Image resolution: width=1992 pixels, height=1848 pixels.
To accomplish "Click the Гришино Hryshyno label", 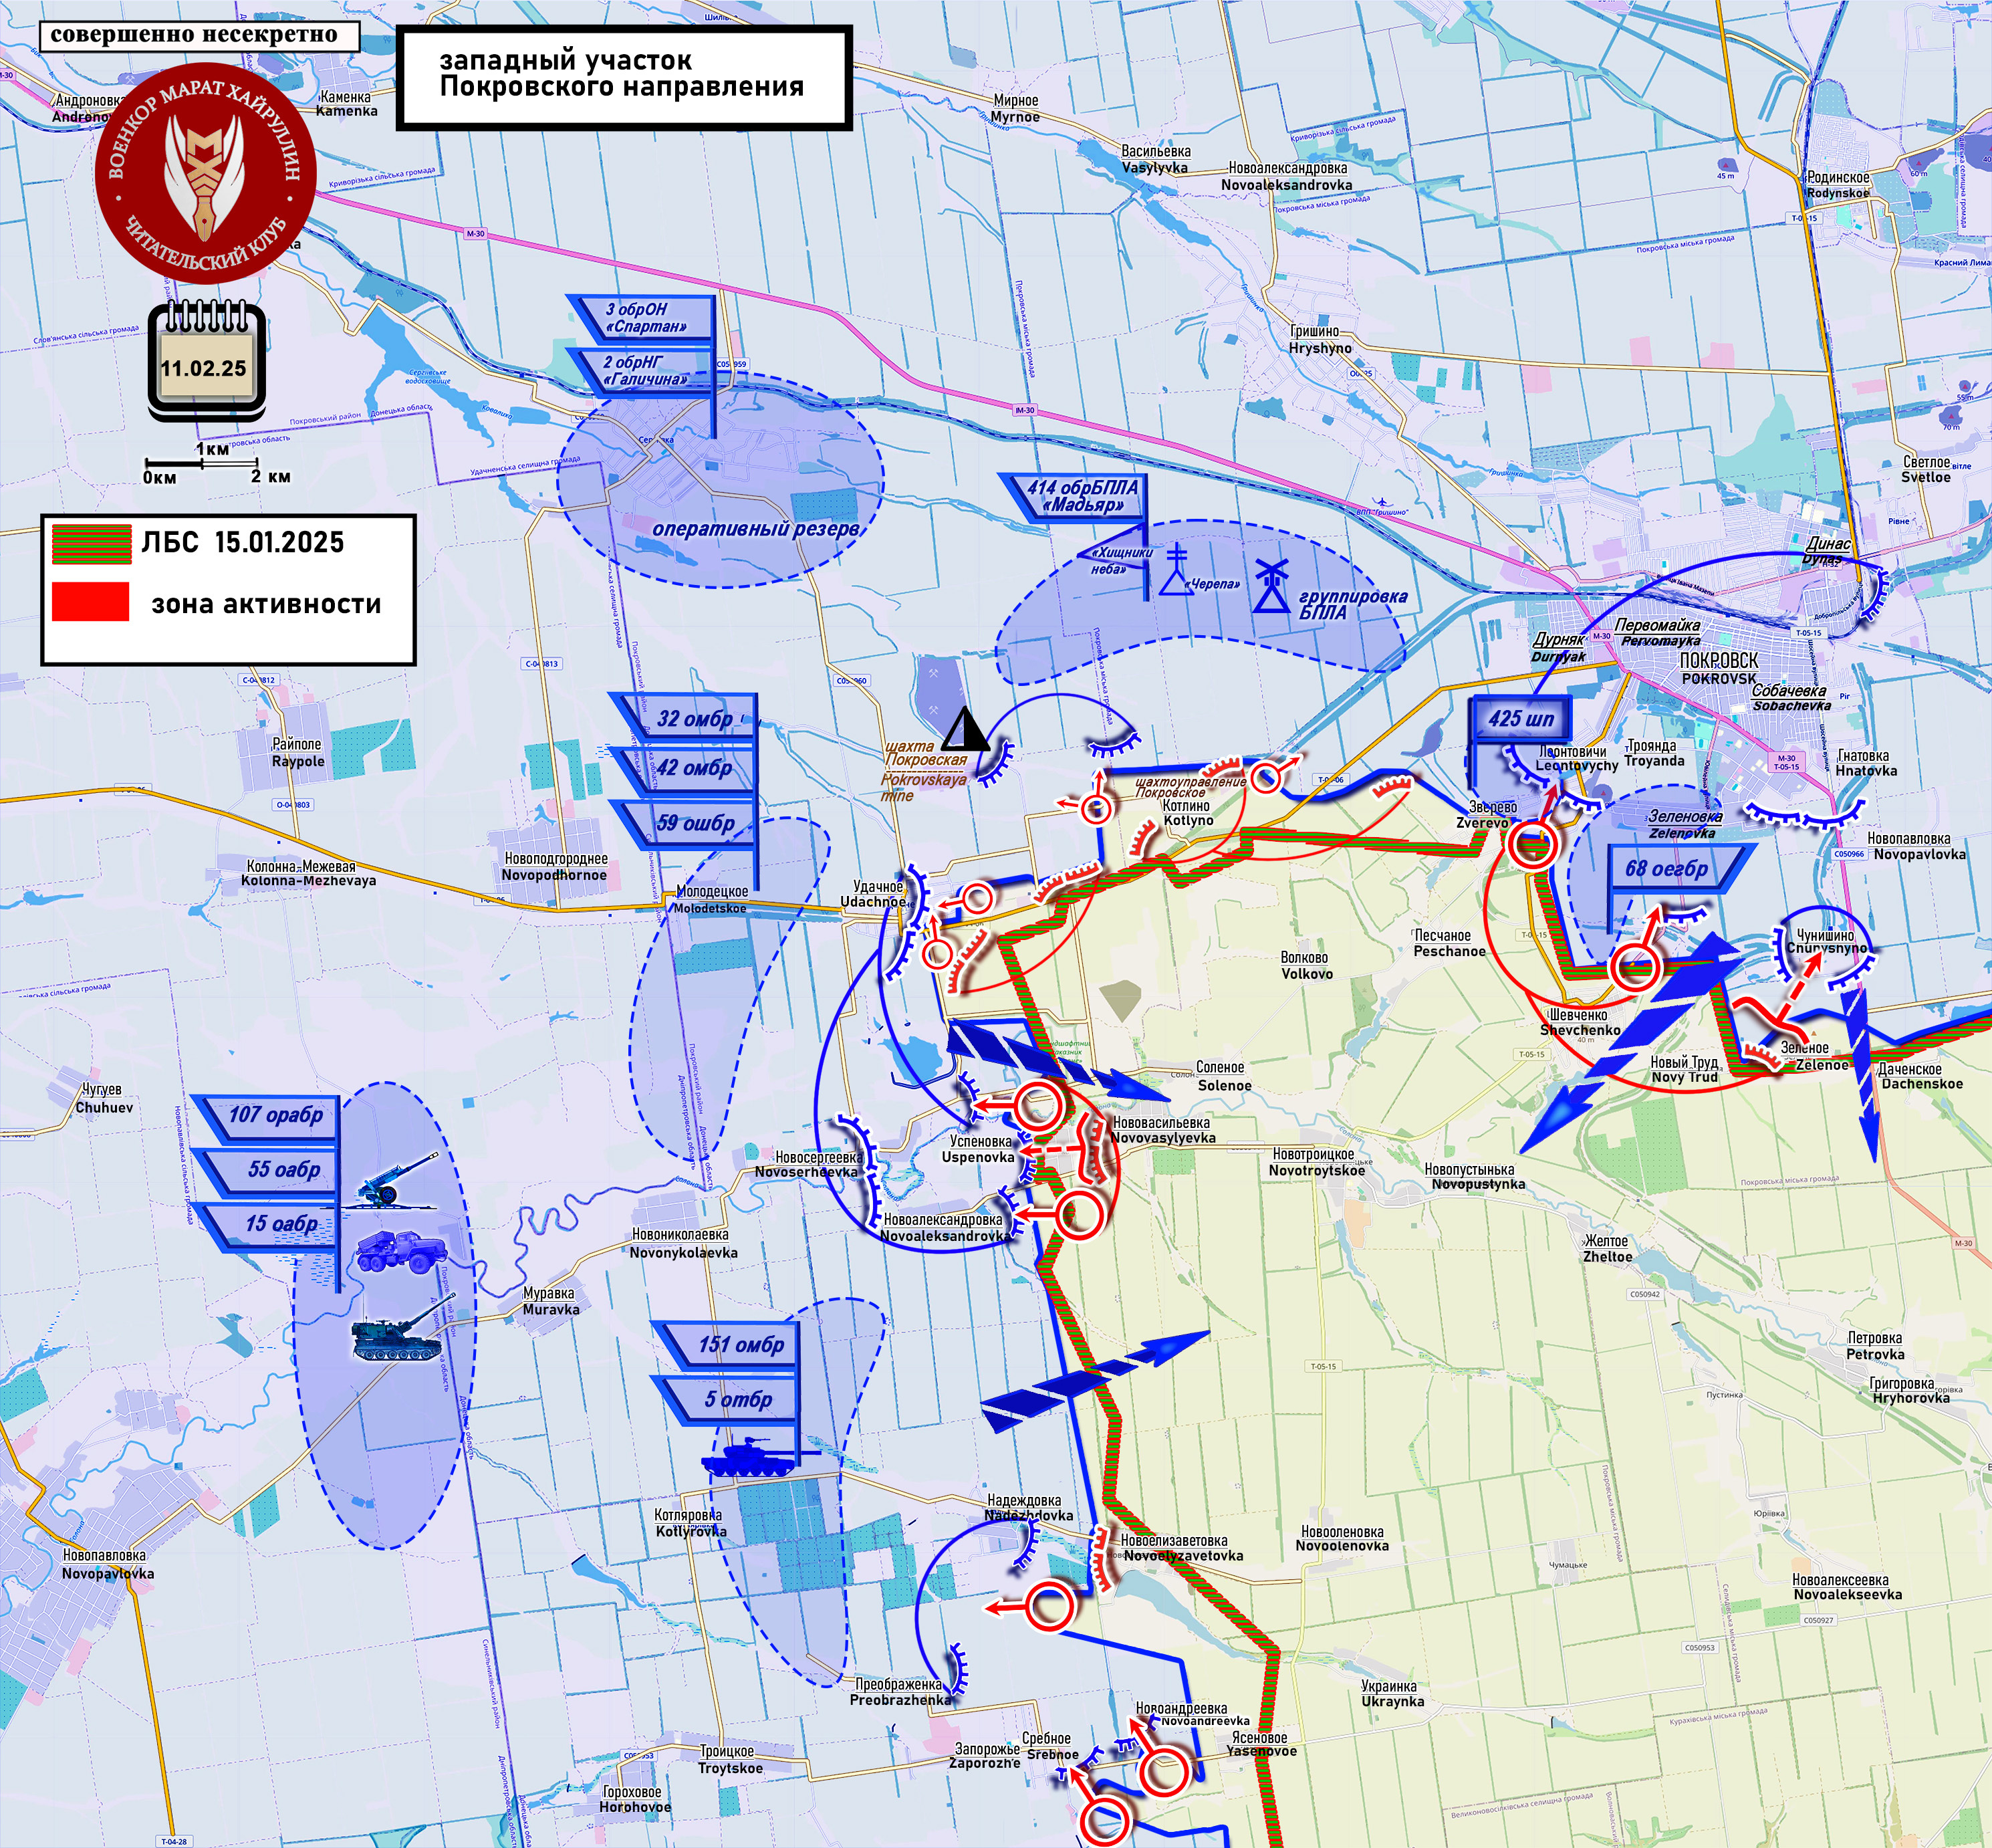I will (x=1319, y=340).
